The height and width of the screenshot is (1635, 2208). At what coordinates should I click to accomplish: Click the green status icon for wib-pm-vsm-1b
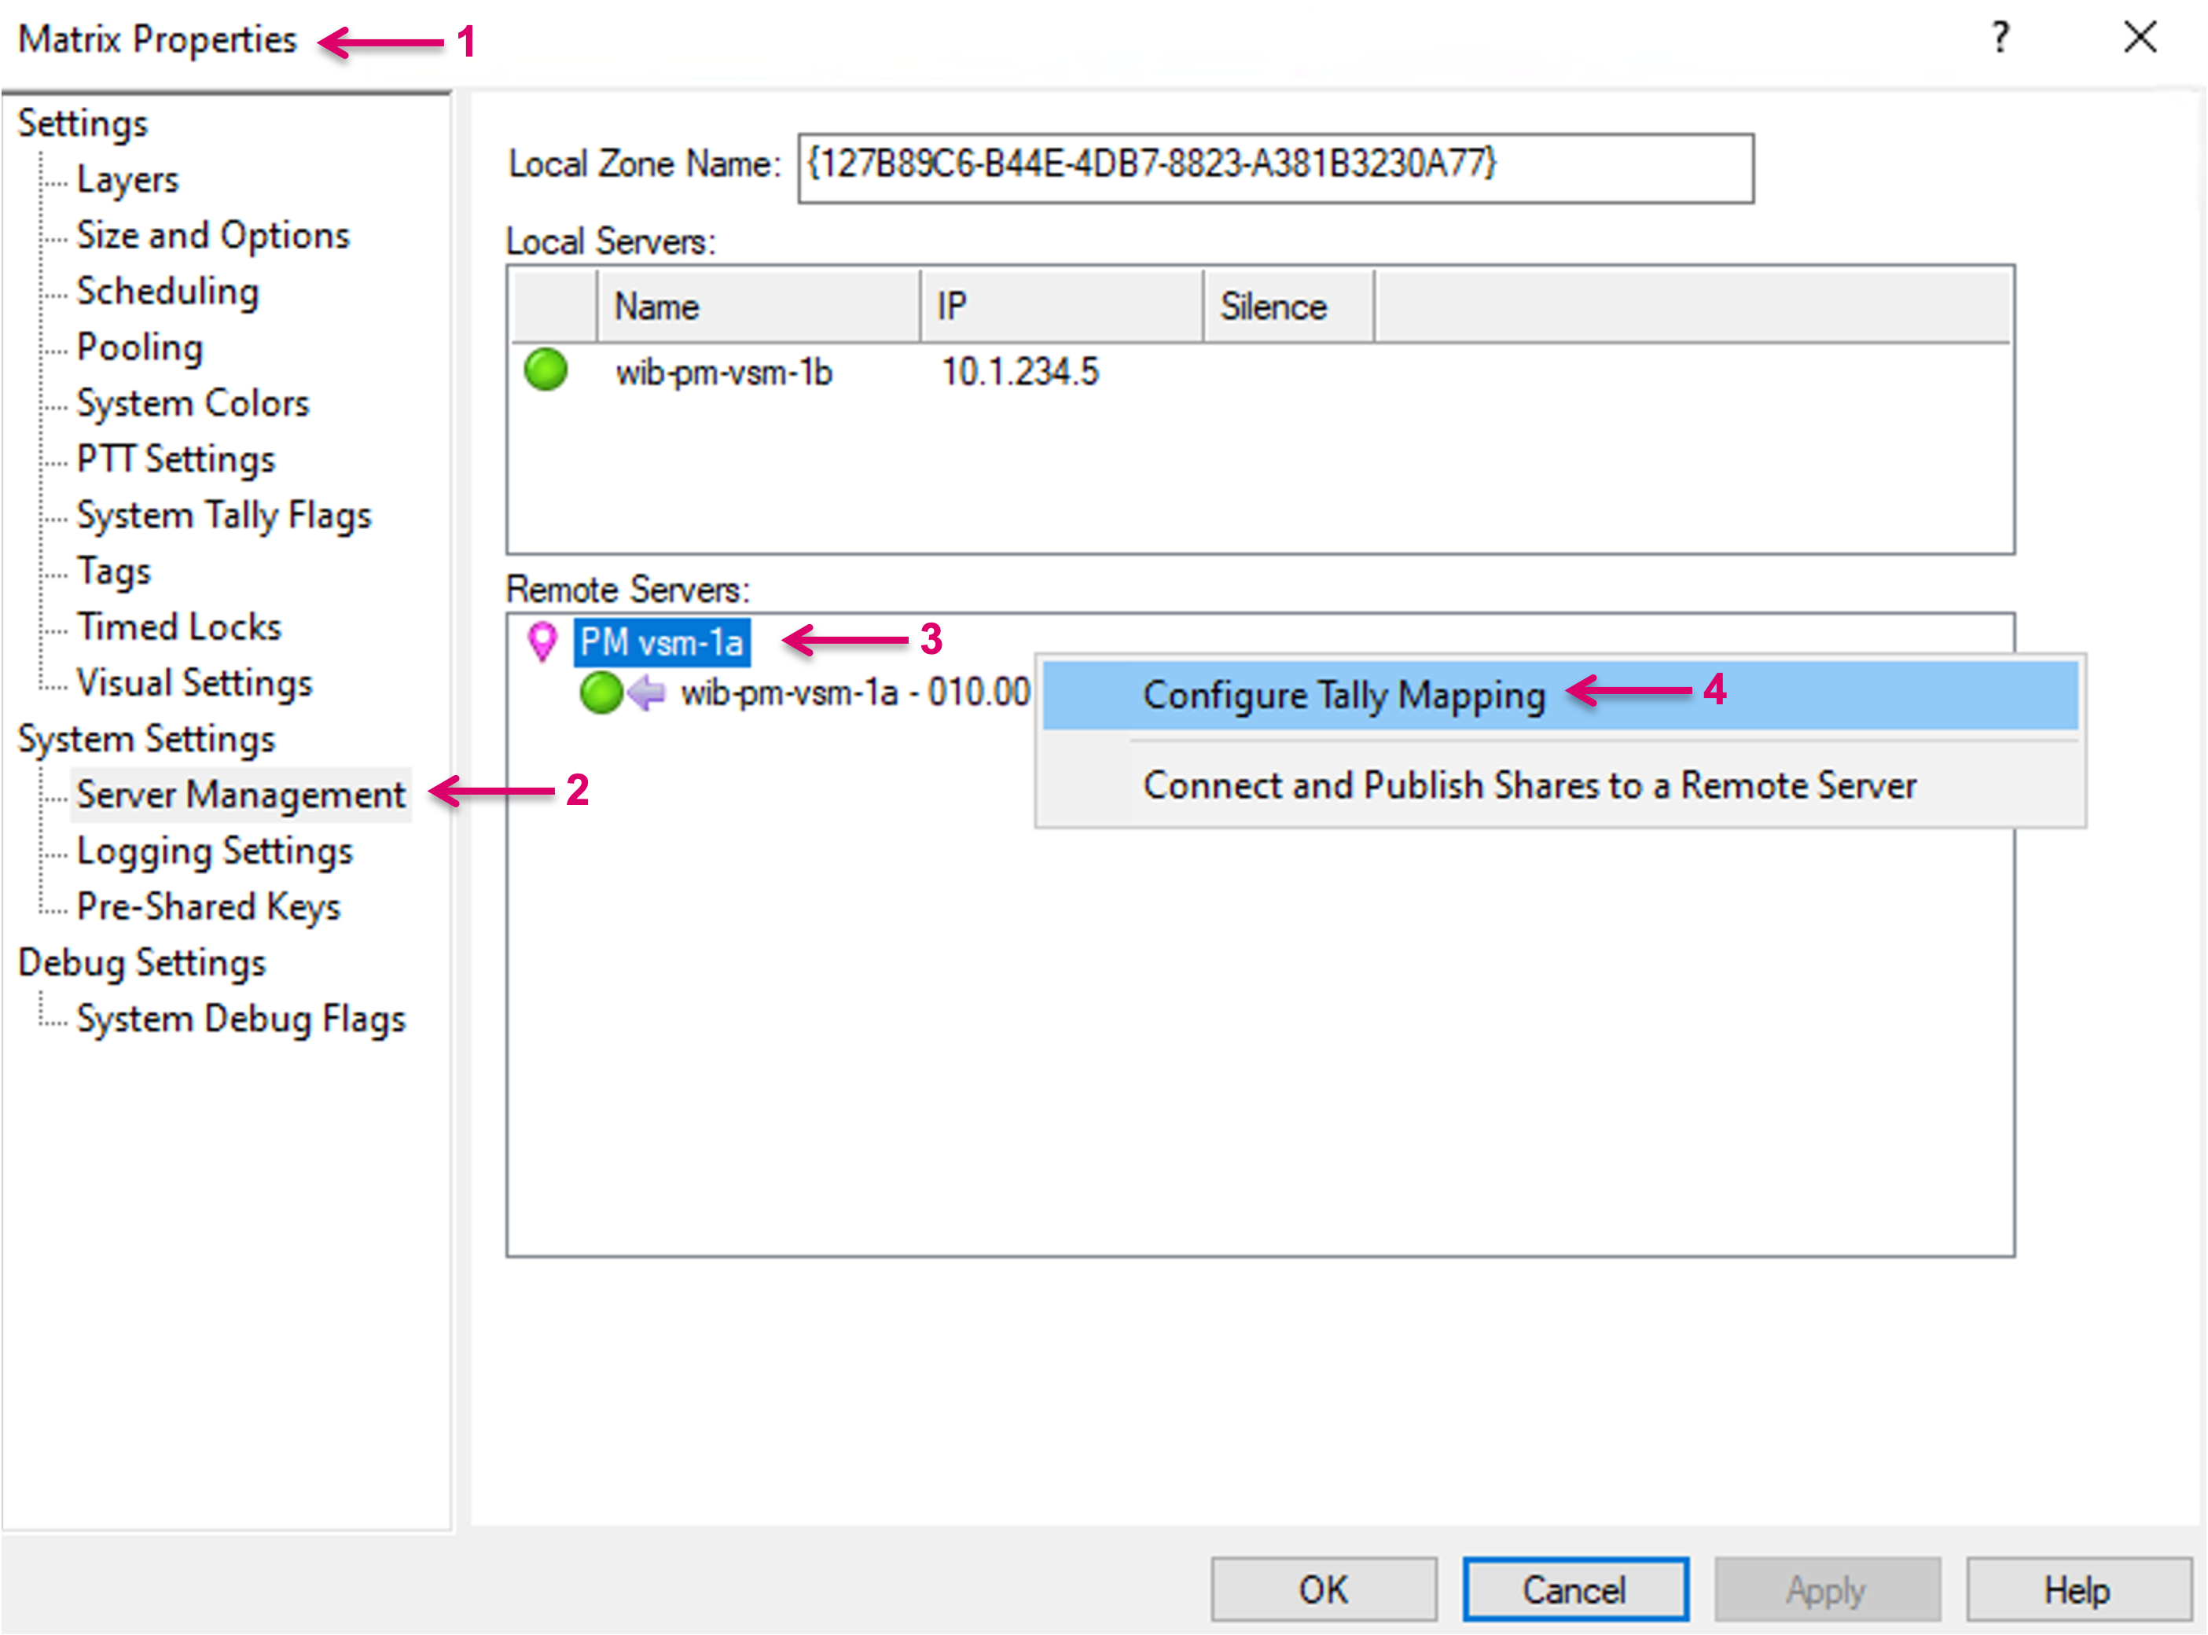coord(546,370)
